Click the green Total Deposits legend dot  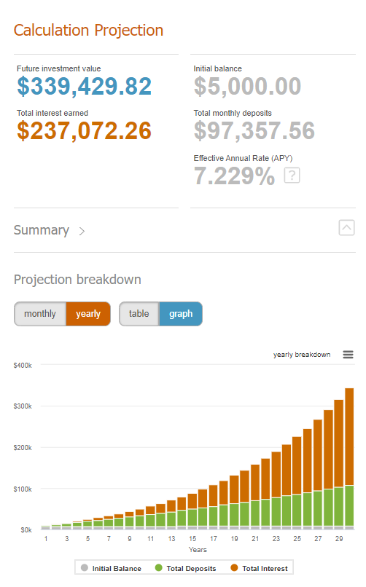point(158,567)
